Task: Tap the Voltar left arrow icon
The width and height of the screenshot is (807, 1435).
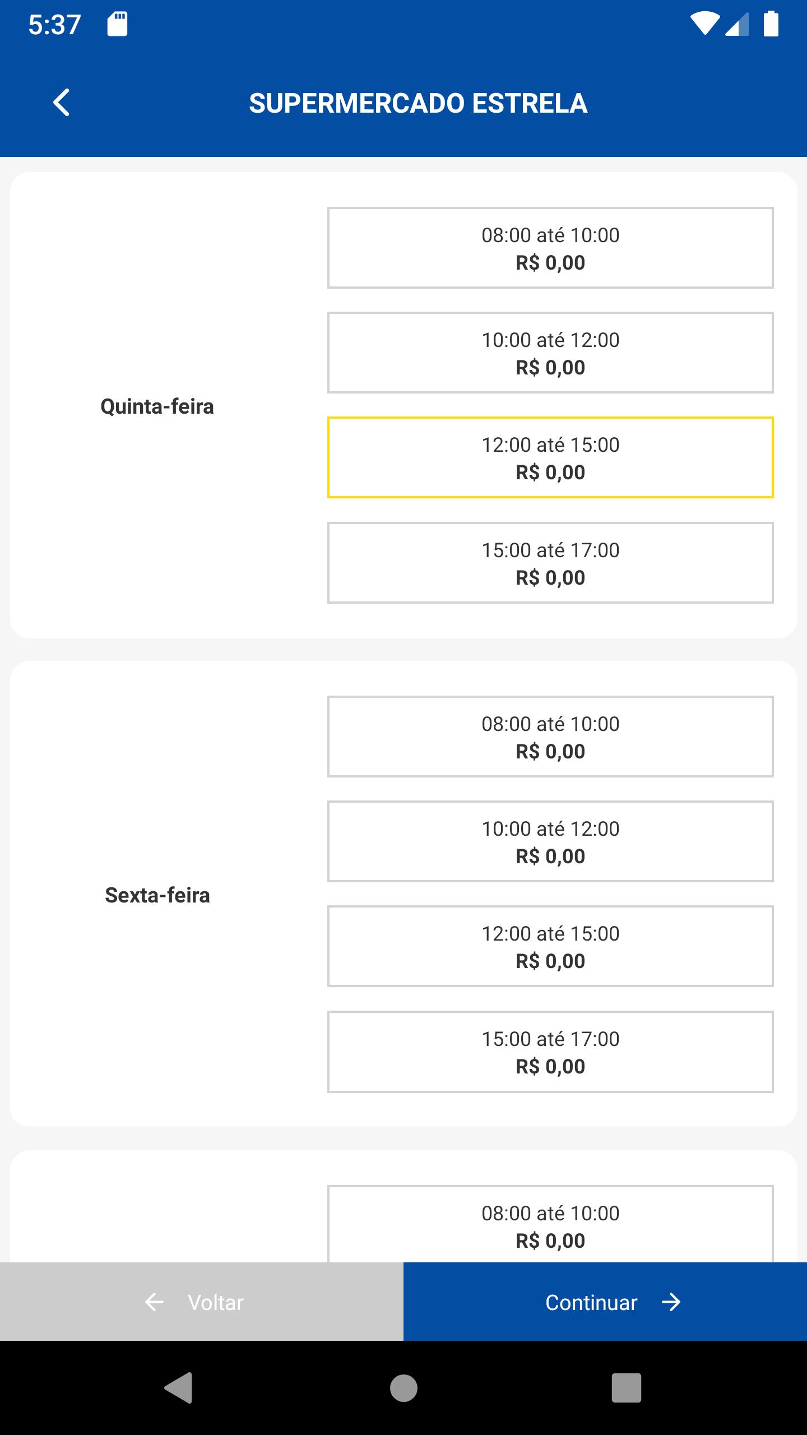Action: coord(154,1302)
